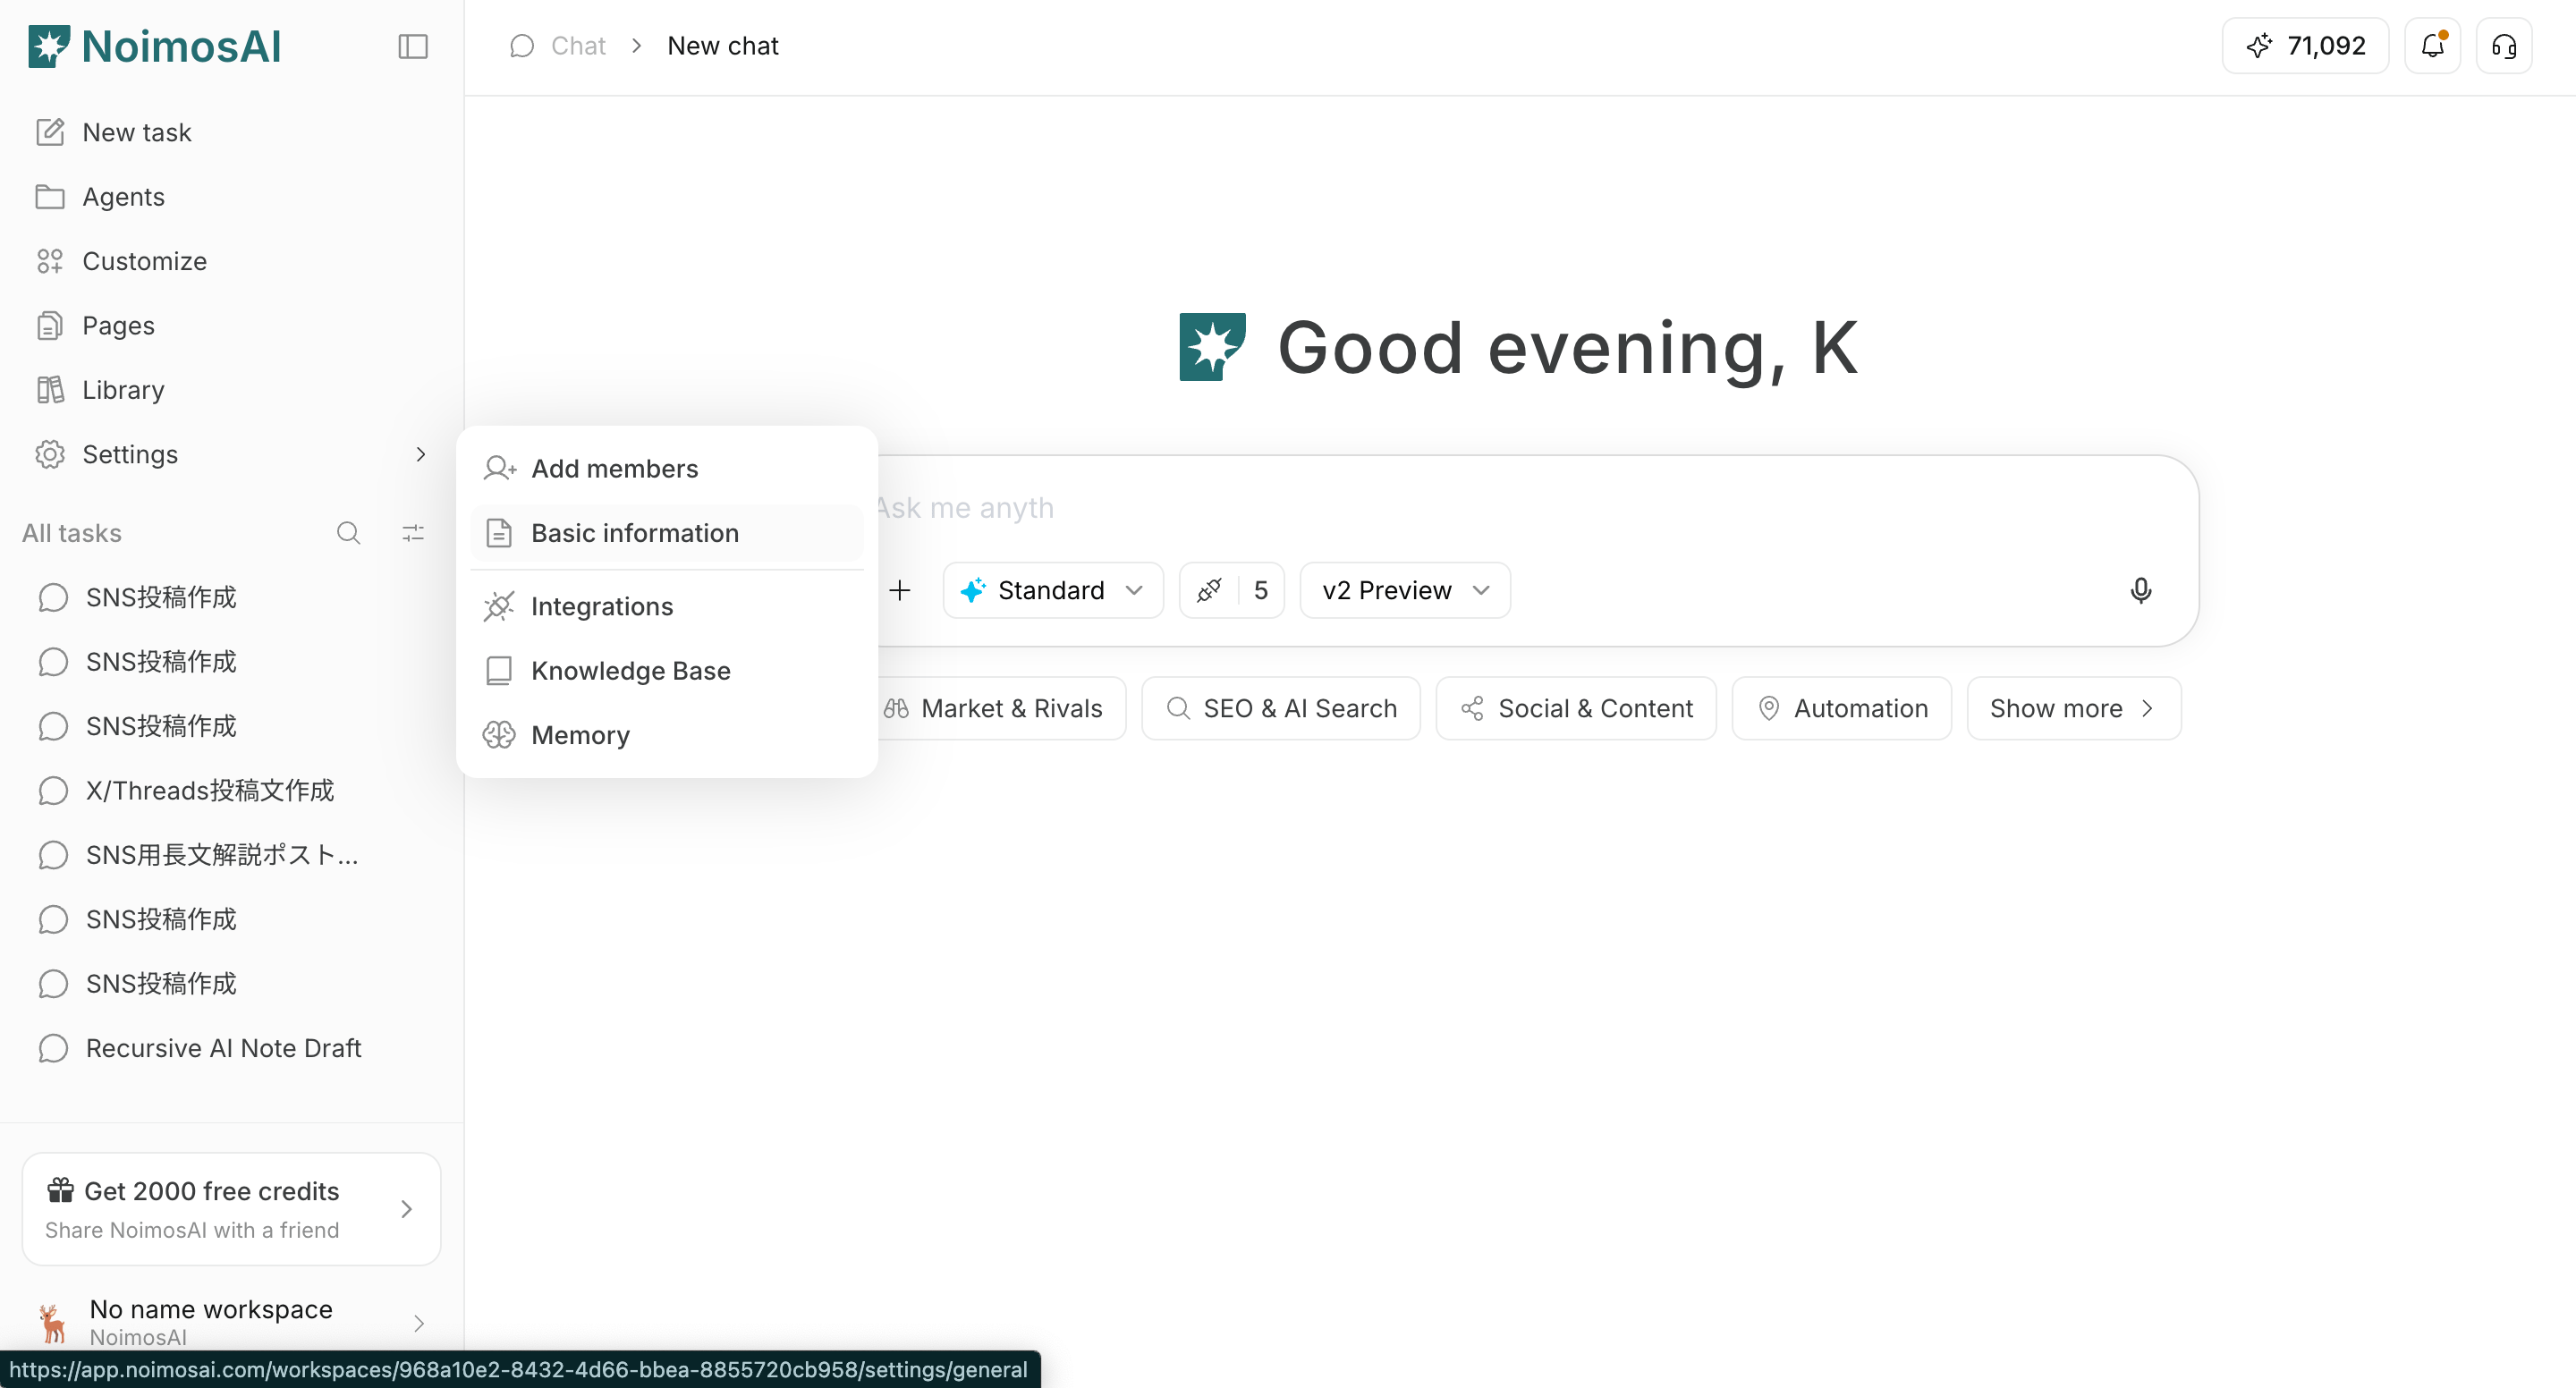The image size is (2576, 1388).
Task: Start voice input with the microphone icon
Action: pos(2141,590)
